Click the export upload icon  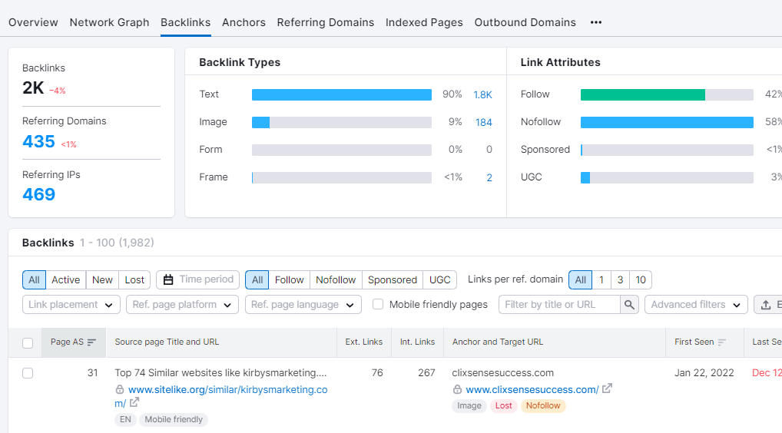tap(766, 305)
